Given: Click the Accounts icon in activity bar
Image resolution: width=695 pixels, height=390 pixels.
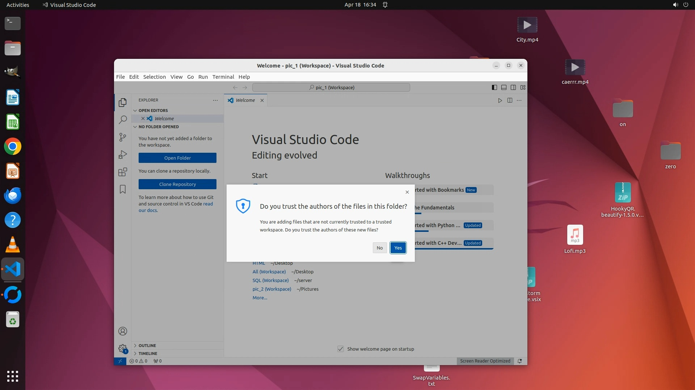Looking at the screenshot, I should [123, 331].
